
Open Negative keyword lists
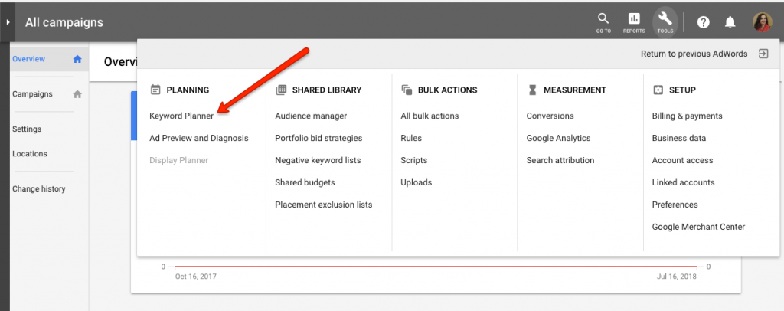coord(318,161)
